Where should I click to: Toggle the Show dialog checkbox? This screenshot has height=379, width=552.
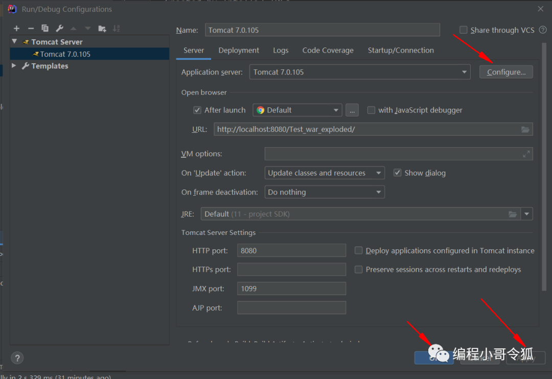click(x=398, y=173)
